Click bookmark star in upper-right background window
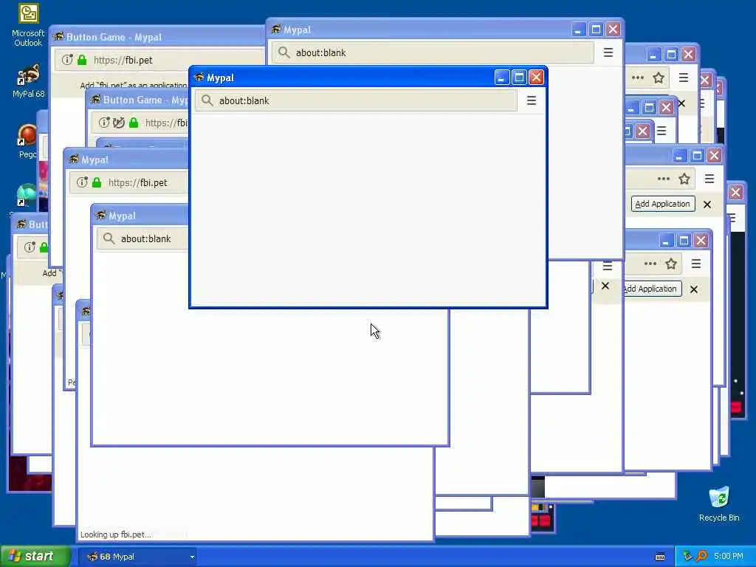 (x=659, y=78)
